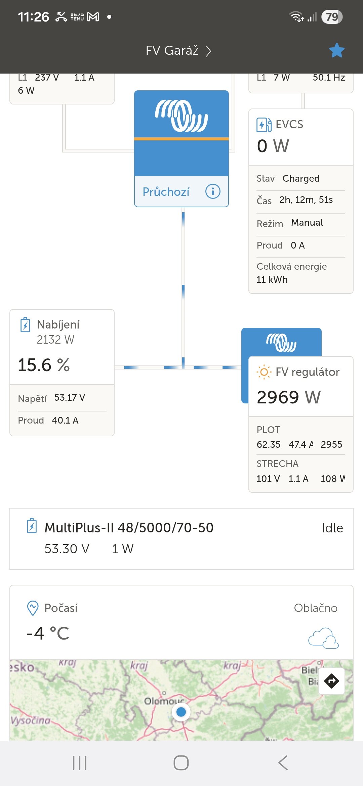Screen dimensions: 363x786
Task: Toggle the blue favorite star
Action: [x=336, y=51]
